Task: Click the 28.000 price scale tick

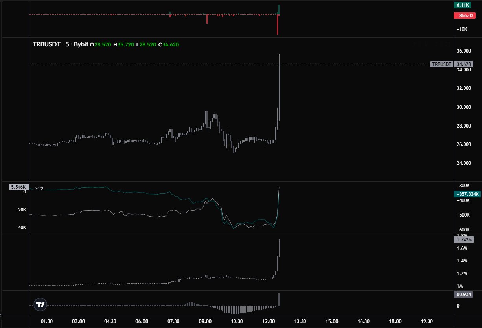Action: coord(464,126)
